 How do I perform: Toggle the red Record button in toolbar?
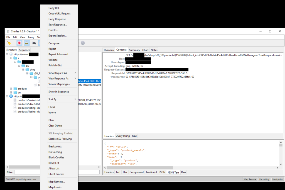tap(19, 43)
